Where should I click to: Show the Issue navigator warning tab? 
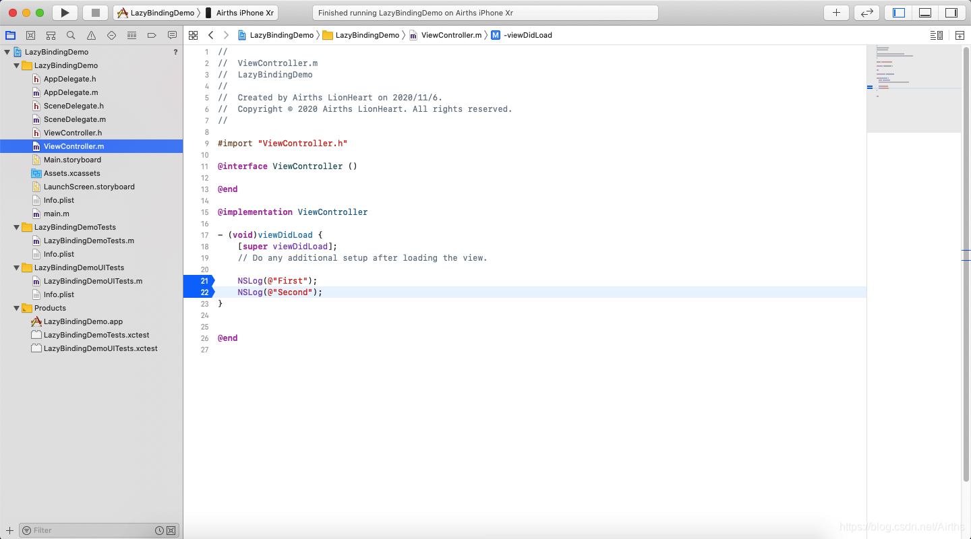(x=91, y=35)
